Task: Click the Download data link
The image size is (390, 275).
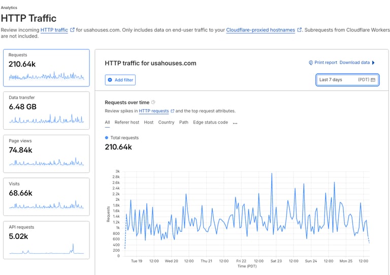Action: (354, 63)
